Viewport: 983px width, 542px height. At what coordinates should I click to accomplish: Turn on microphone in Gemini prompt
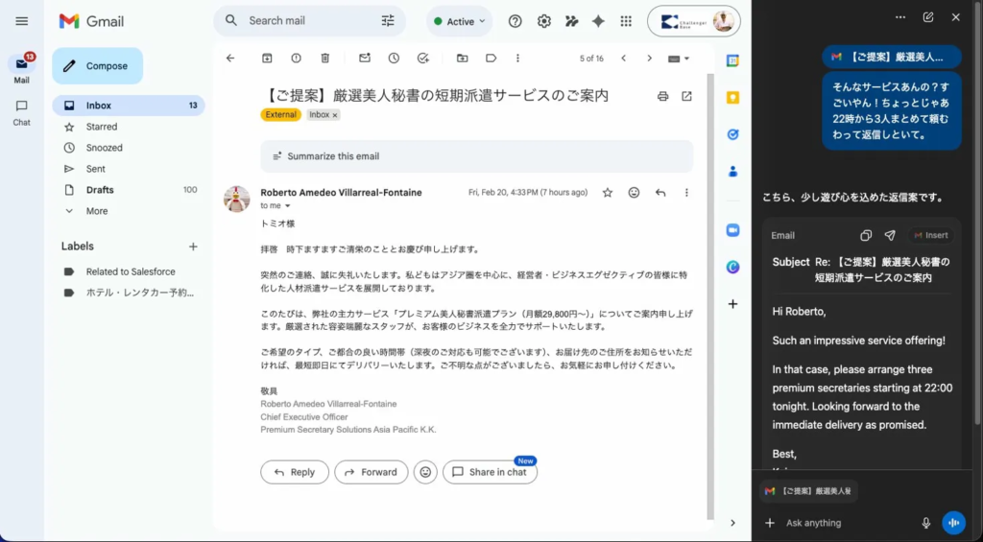(926, 523)
